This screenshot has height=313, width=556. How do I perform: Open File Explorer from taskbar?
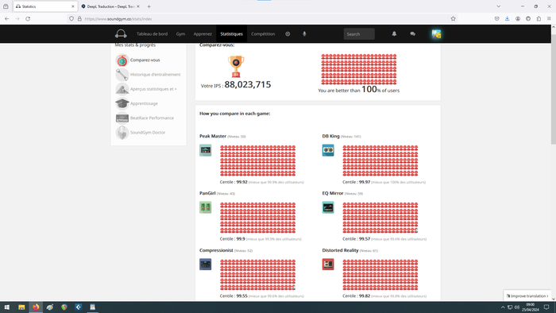click(x=21, y=307)
